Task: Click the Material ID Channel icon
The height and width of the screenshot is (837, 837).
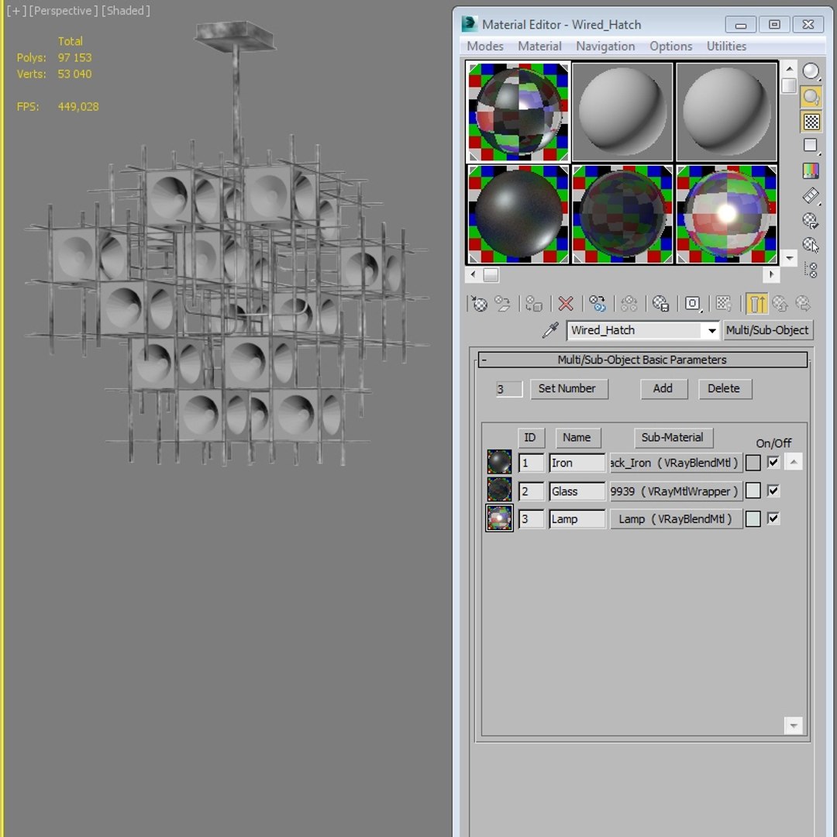Action: [692, 304]
